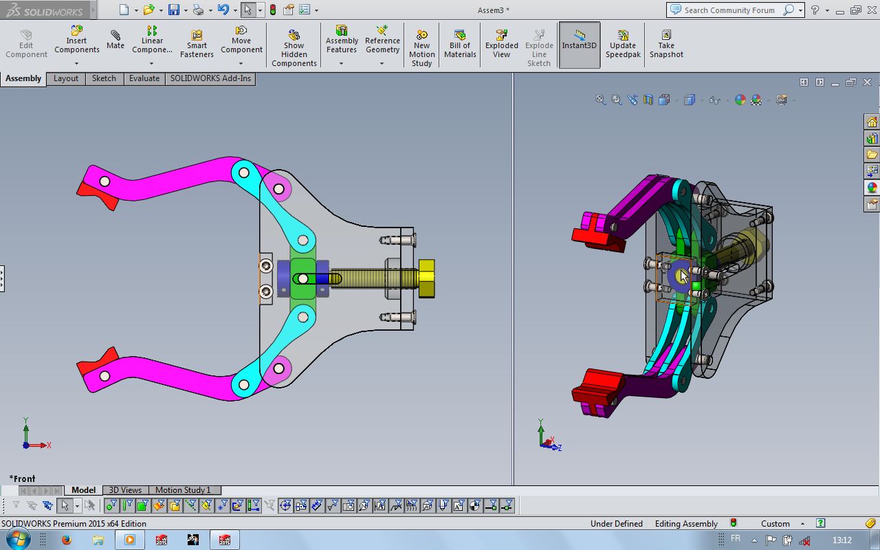
Task: Open View Palette in task pane
Action: click(872, 171)
